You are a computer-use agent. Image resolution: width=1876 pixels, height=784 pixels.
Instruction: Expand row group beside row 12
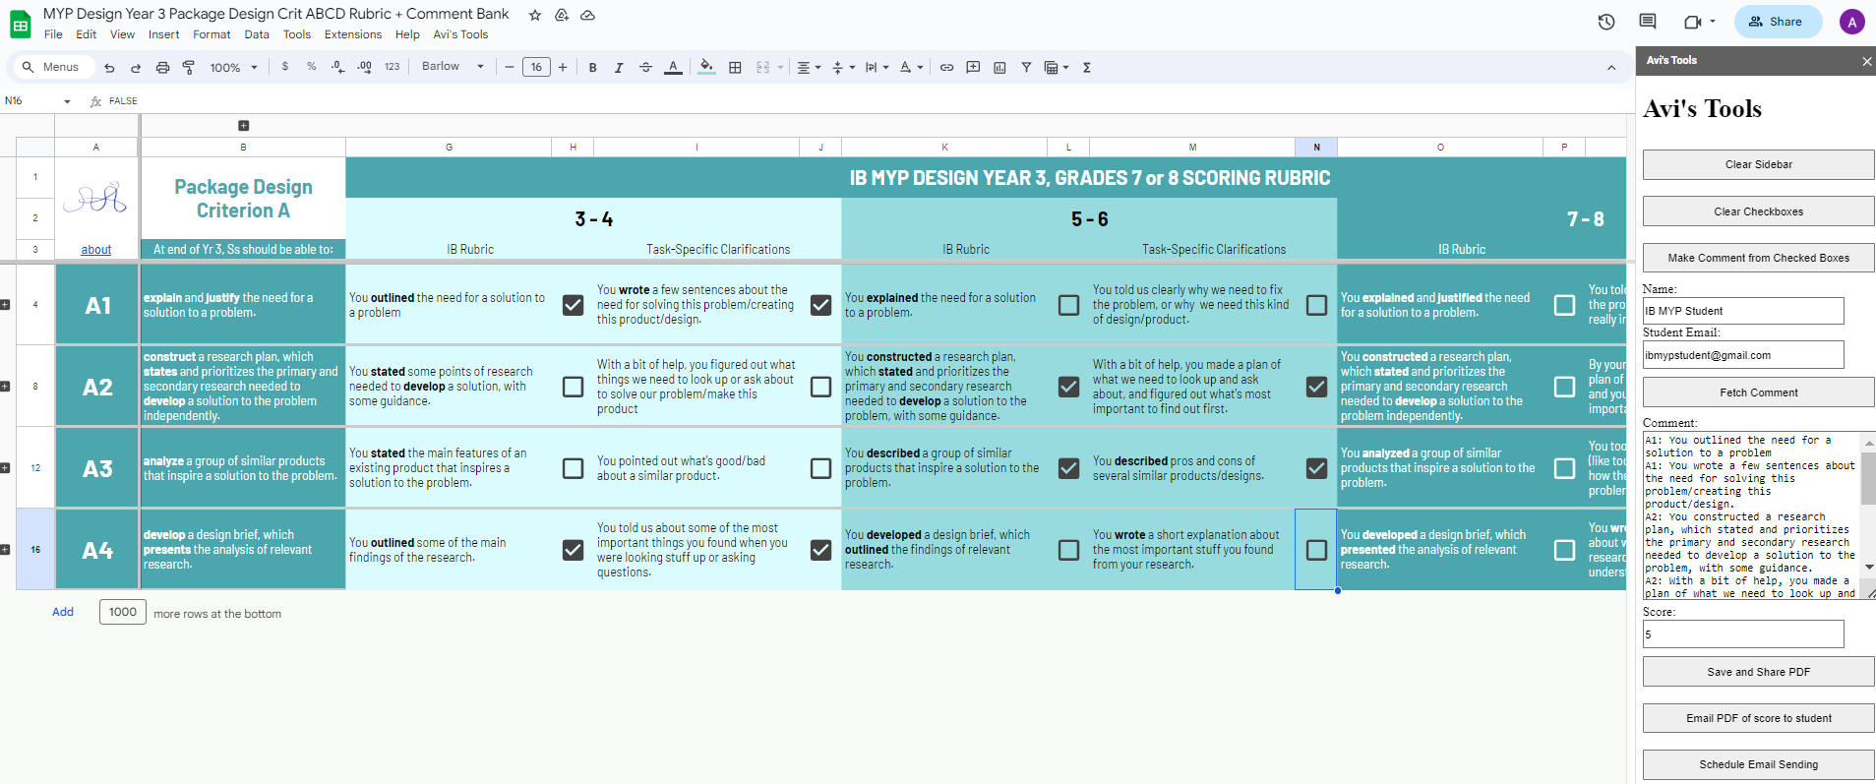click(x=5, y=468)
